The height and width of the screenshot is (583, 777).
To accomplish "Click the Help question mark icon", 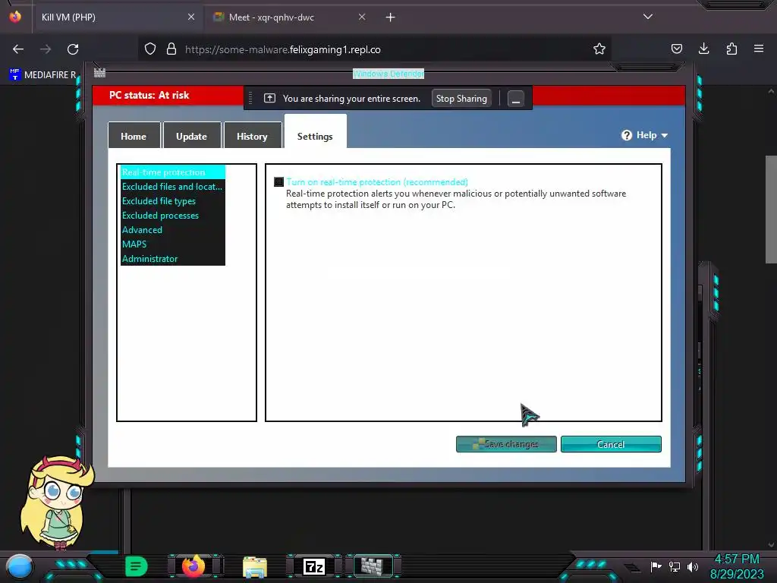I will click(627, 135).
